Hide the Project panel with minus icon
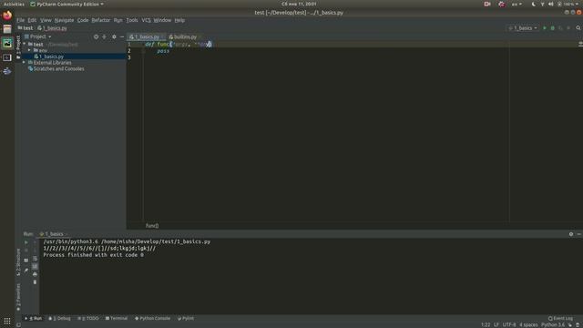The image size is (583, 328). click(x=122, y=36)
